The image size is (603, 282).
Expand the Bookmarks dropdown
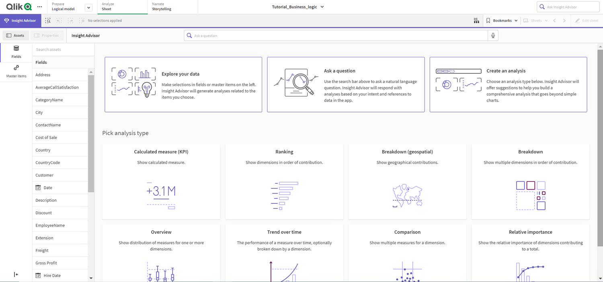coord(517,20)
